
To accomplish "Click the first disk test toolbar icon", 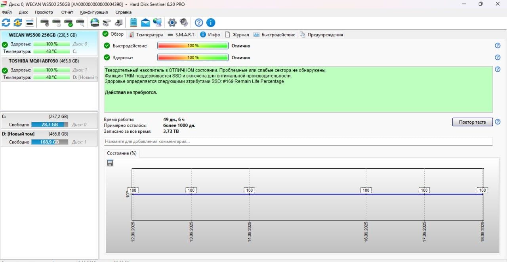I will (45, 23).
